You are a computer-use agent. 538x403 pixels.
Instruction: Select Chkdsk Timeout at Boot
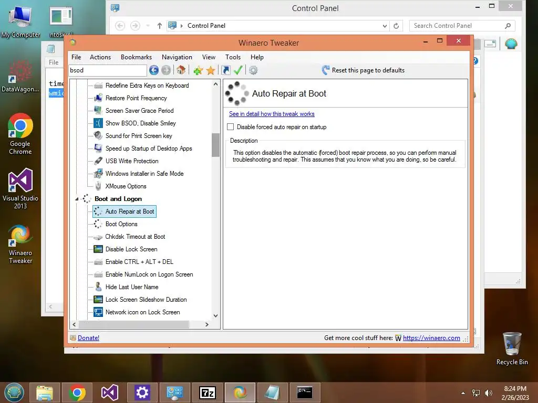[x=135, y=237]
